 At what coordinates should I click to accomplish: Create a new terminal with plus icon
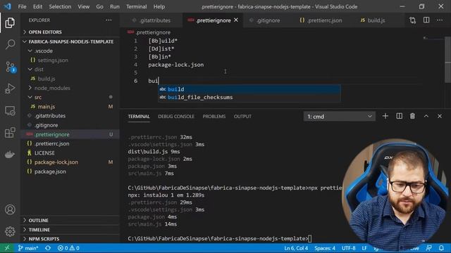[385, 116]
